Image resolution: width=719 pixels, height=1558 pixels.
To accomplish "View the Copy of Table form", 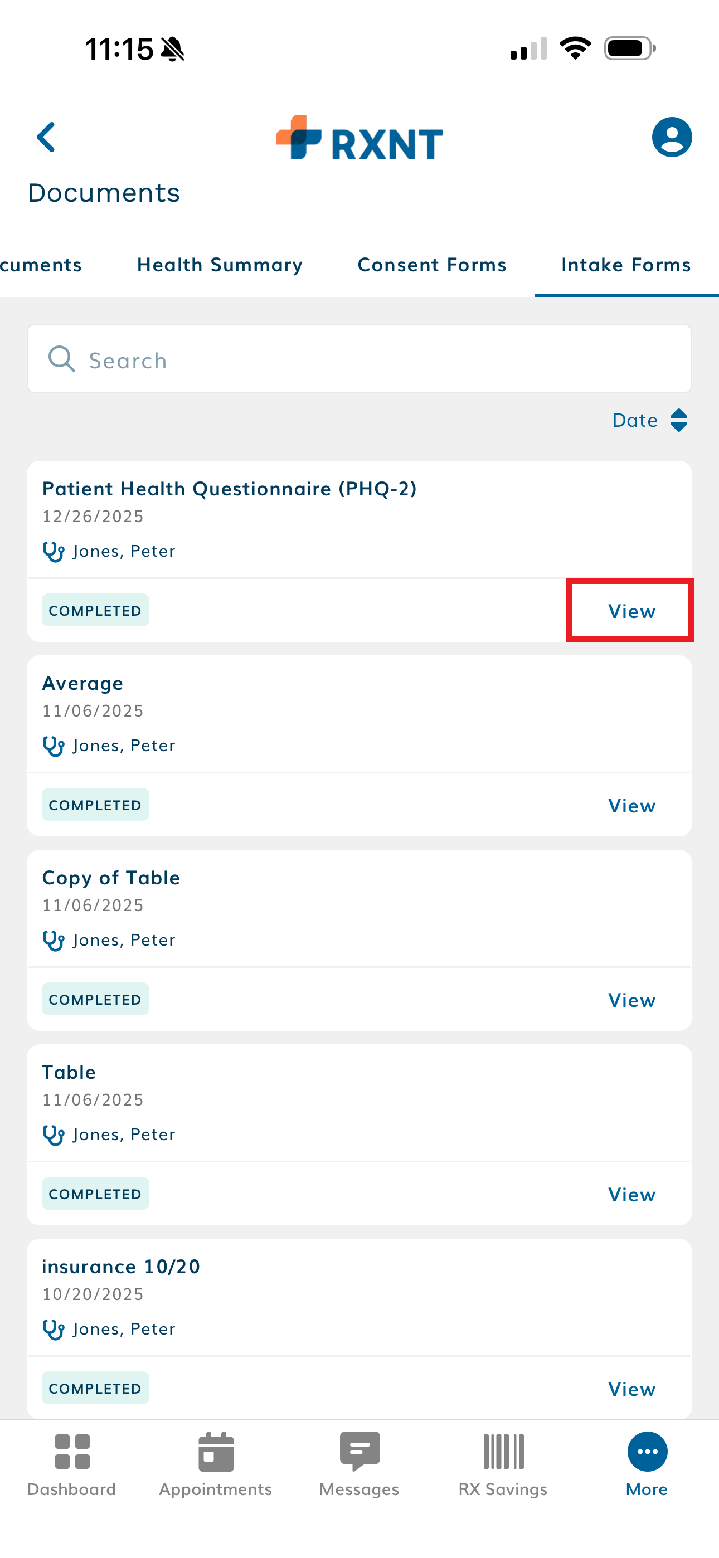I will [631, 1000].
